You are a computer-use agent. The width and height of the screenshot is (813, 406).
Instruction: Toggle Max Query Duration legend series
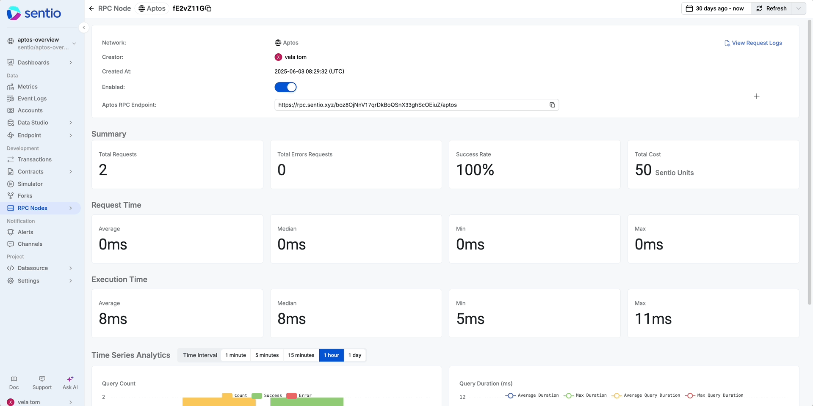click(714, 395)
